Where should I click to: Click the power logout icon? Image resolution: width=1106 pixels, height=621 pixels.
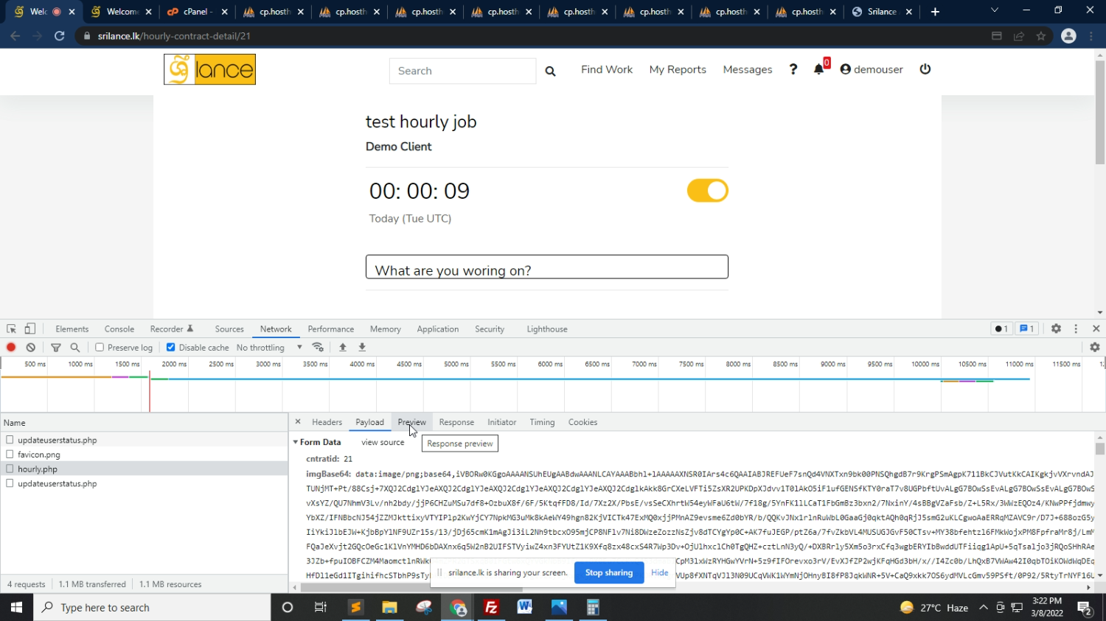[x=925, y=69]
